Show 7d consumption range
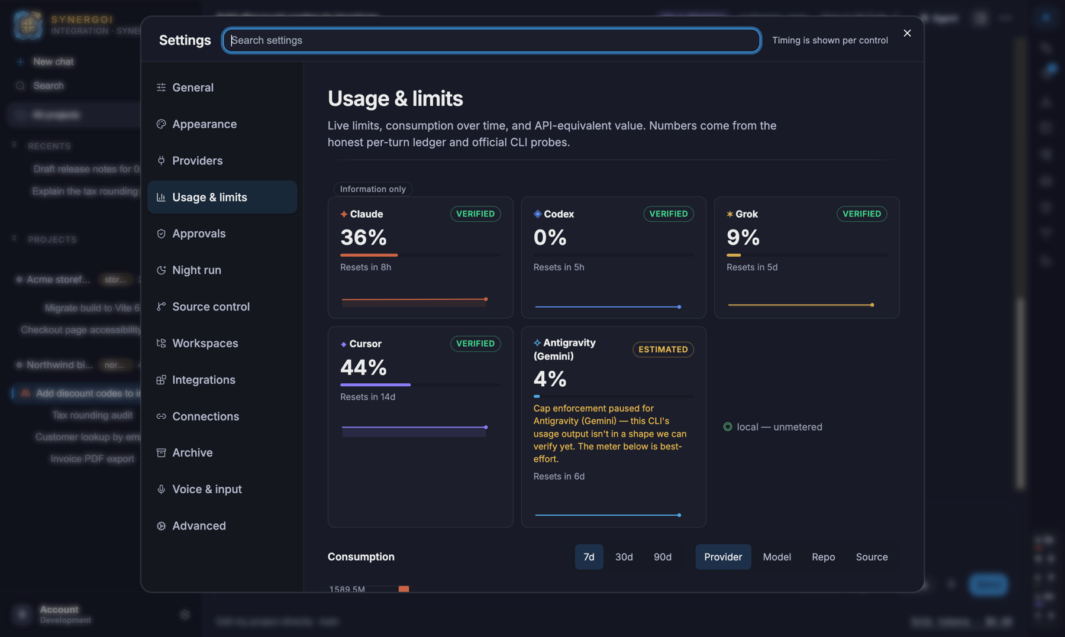This screenshot has width=1065, height=637. (x=589, y=557)
